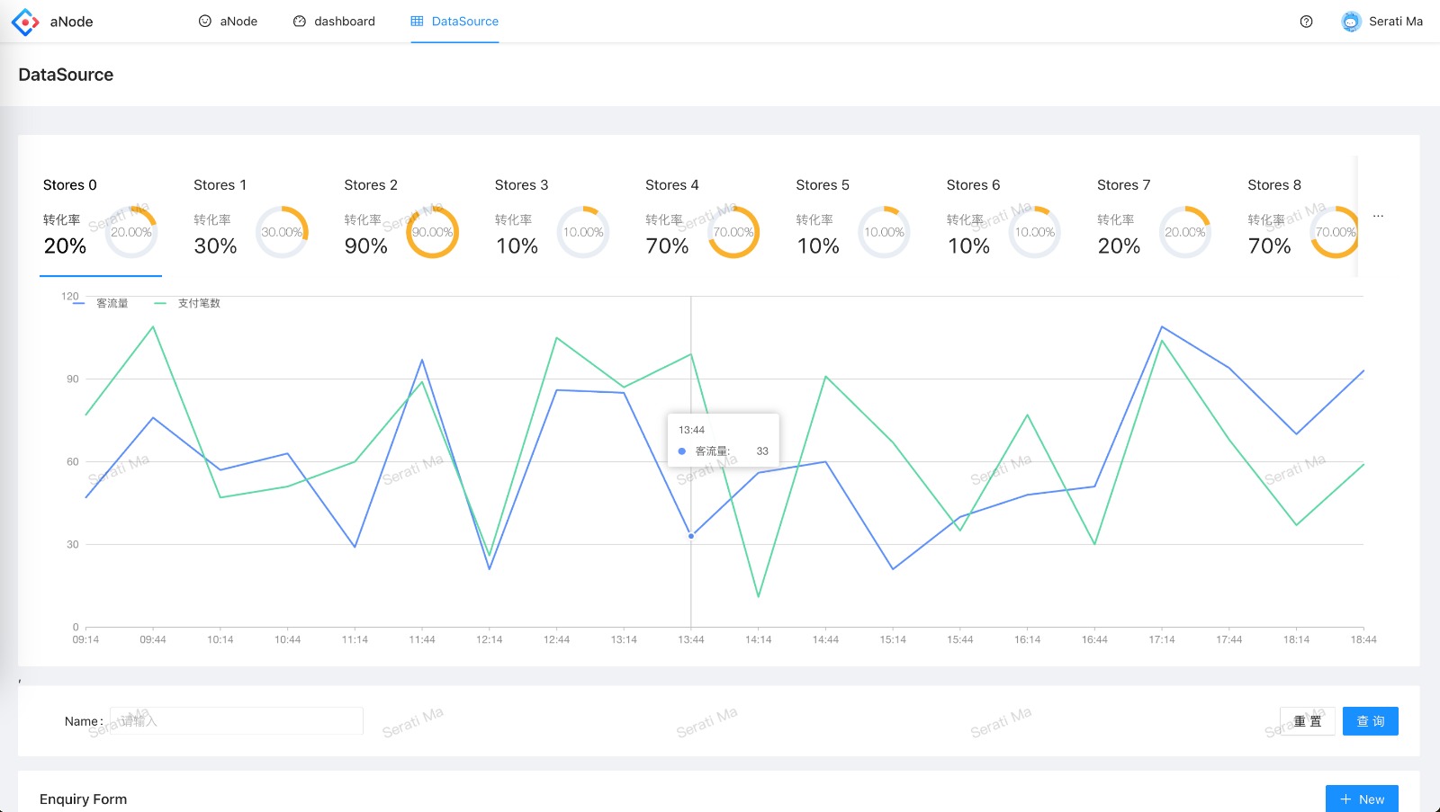Focus the Name input field

point(237,720)
